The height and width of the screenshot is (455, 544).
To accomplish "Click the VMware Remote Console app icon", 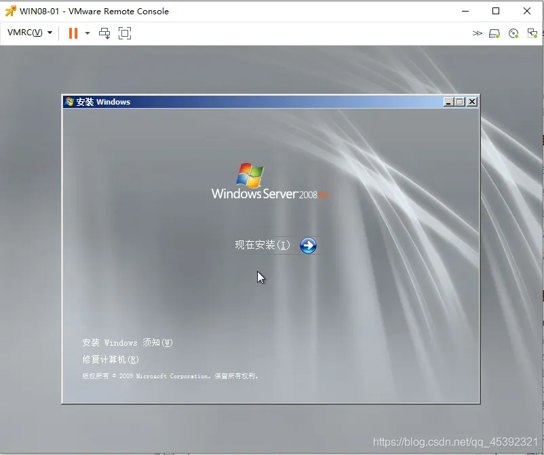I will (10, 11).
